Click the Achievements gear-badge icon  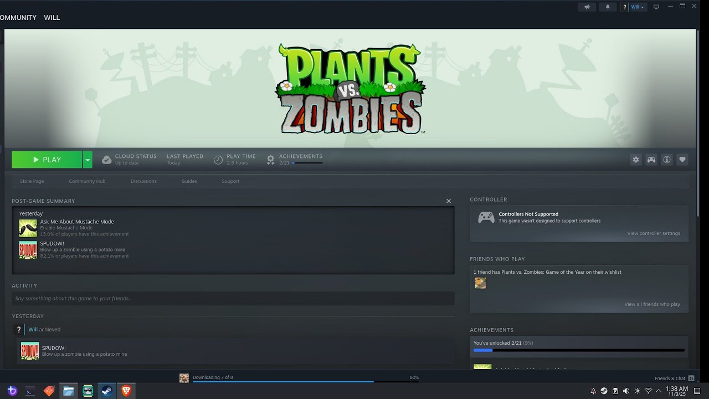coord(270,160)
